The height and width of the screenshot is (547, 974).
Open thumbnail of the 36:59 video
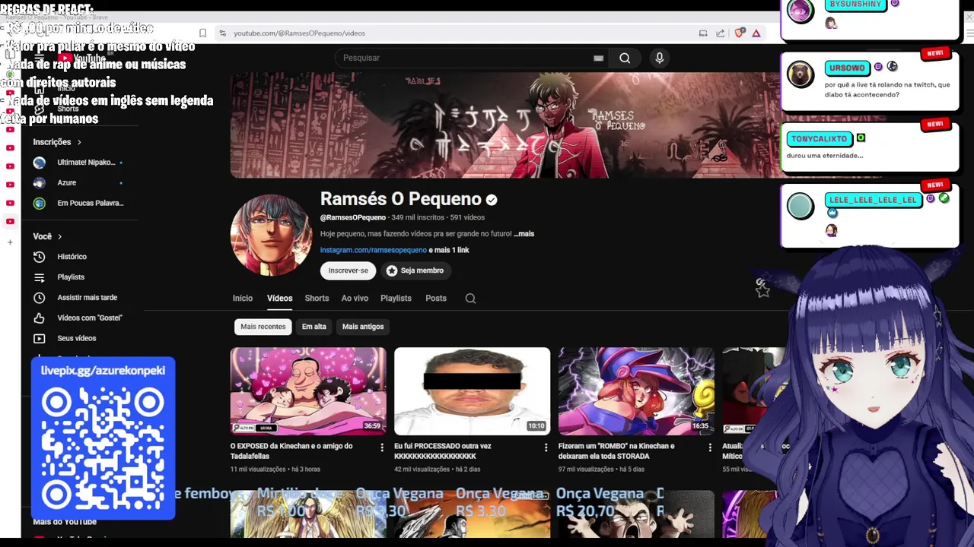tap(308, 391)
